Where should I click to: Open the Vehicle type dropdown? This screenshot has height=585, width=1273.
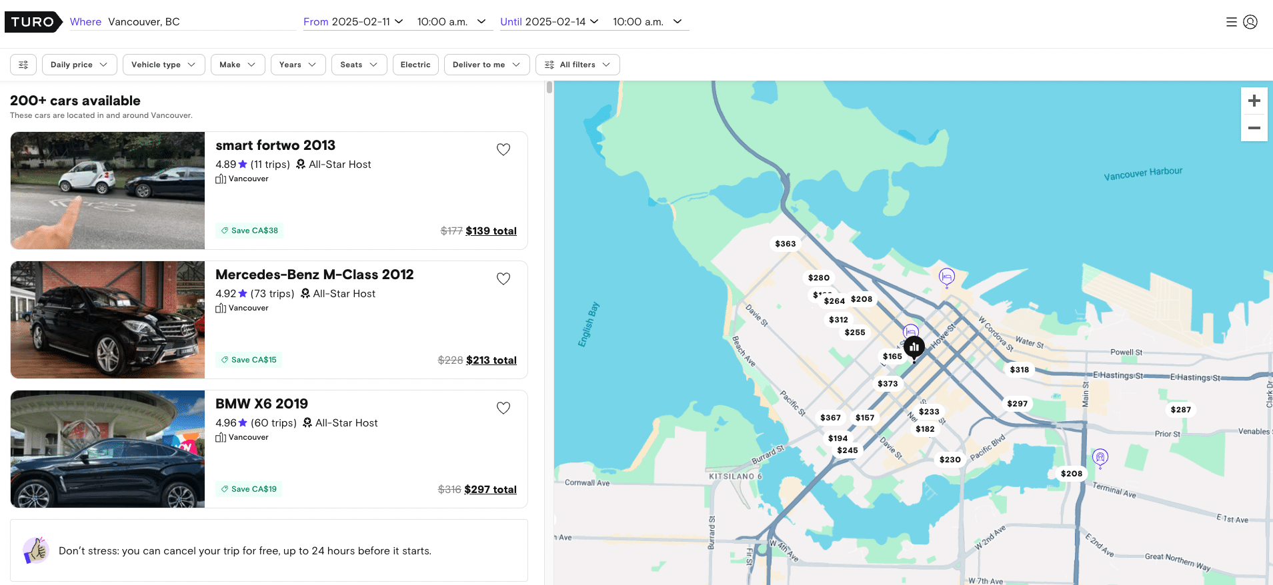163,65
